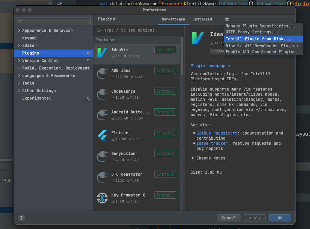Image resolution: width=310 pixels, height=229 pixels.
Task: Click the project-level icon beside Plugins
Action: tap(88, 53)
